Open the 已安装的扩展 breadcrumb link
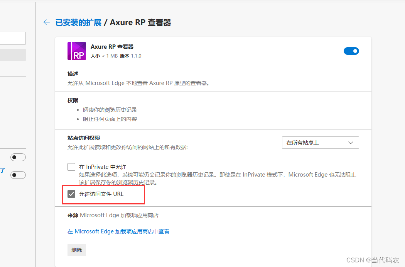 [x=79, y=22]
